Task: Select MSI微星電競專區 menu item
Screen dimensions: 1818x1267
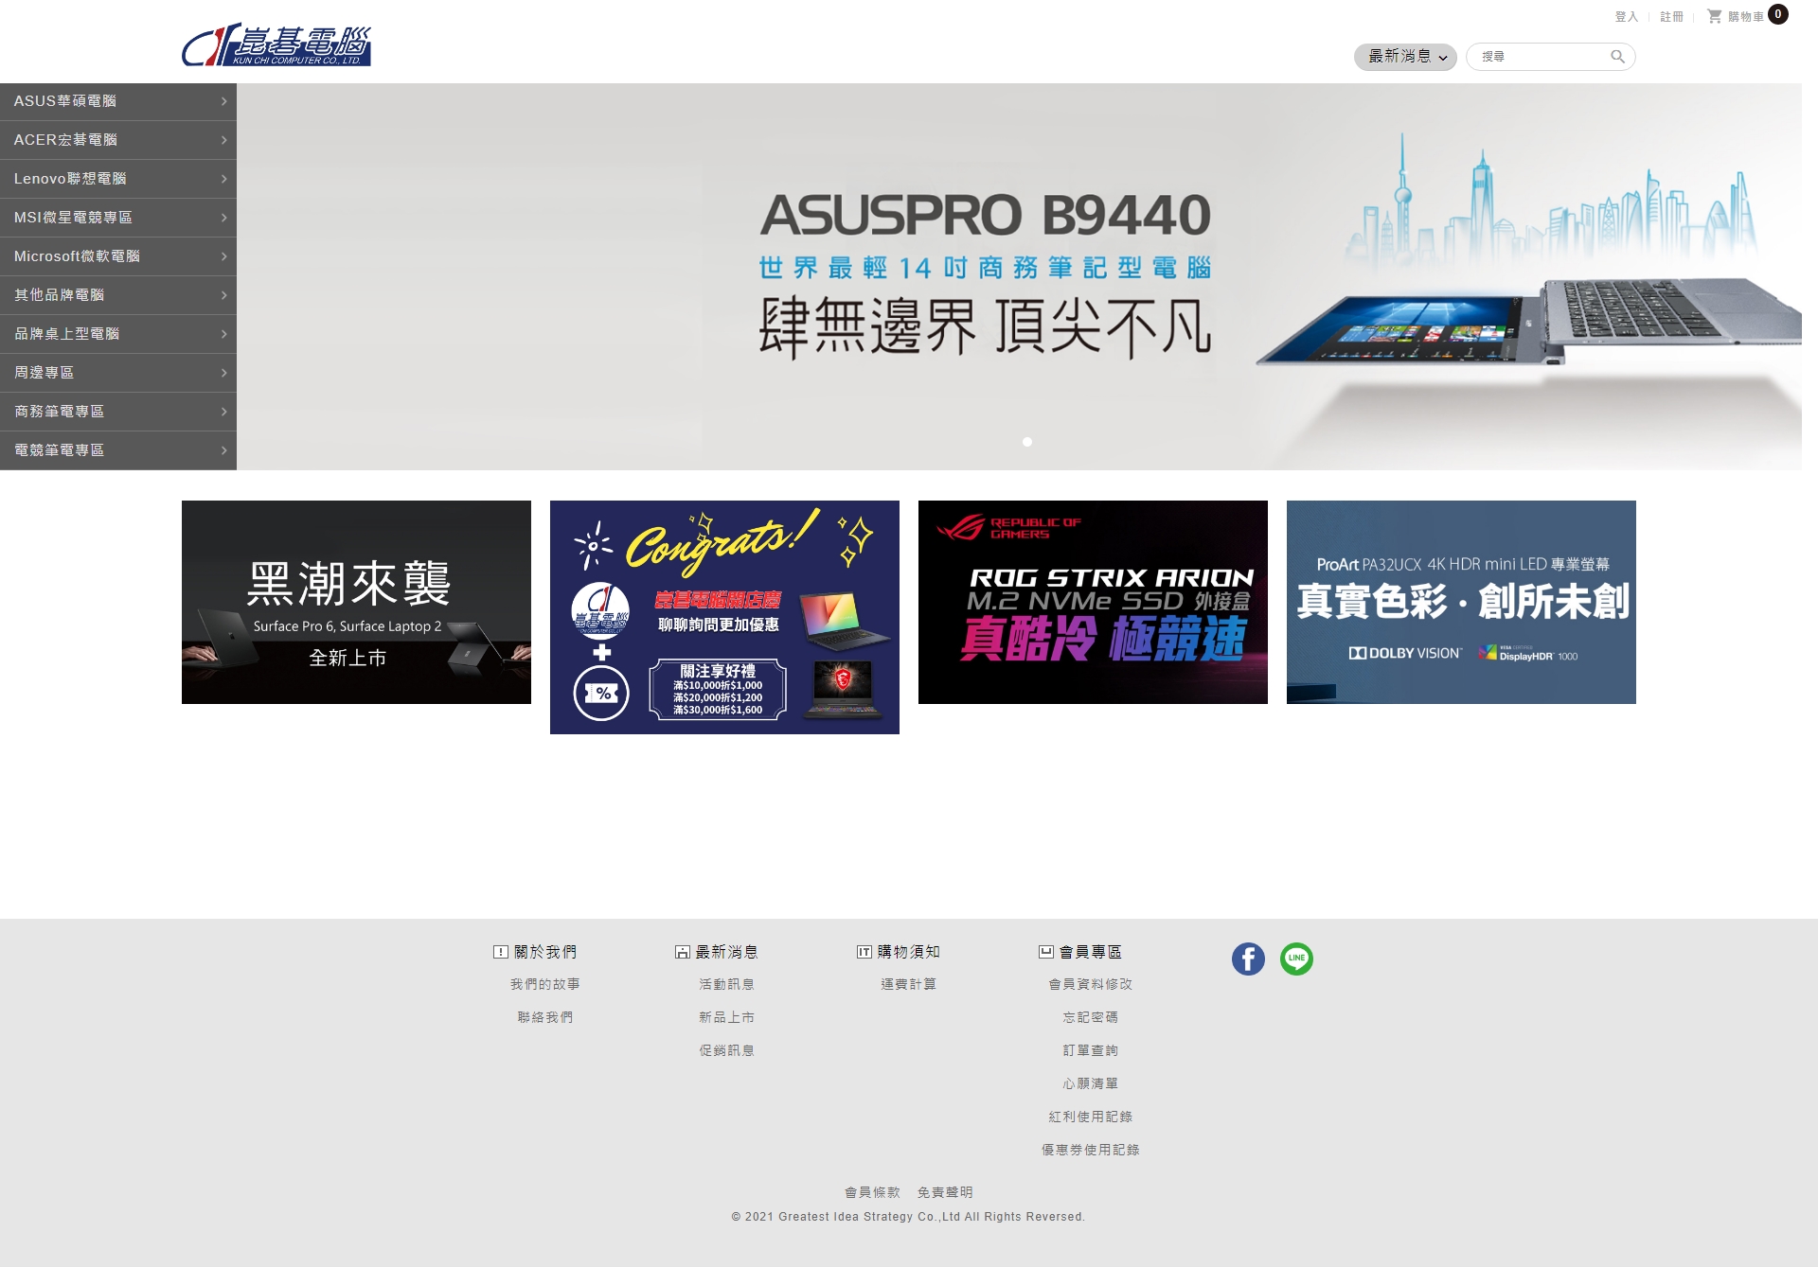Action: click(118, 218)
